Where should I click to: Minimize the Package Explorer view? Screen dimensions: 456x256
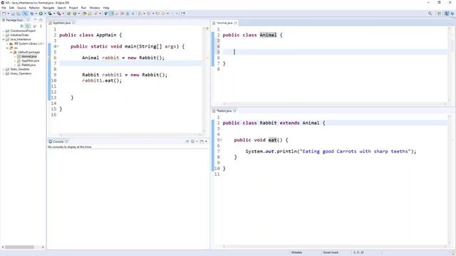pos(35,20)
